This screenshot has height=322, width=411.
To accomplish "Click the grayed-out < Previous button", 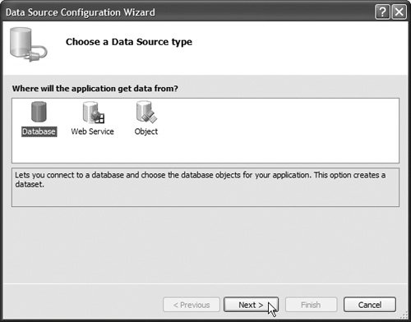I will click(192, 305).
